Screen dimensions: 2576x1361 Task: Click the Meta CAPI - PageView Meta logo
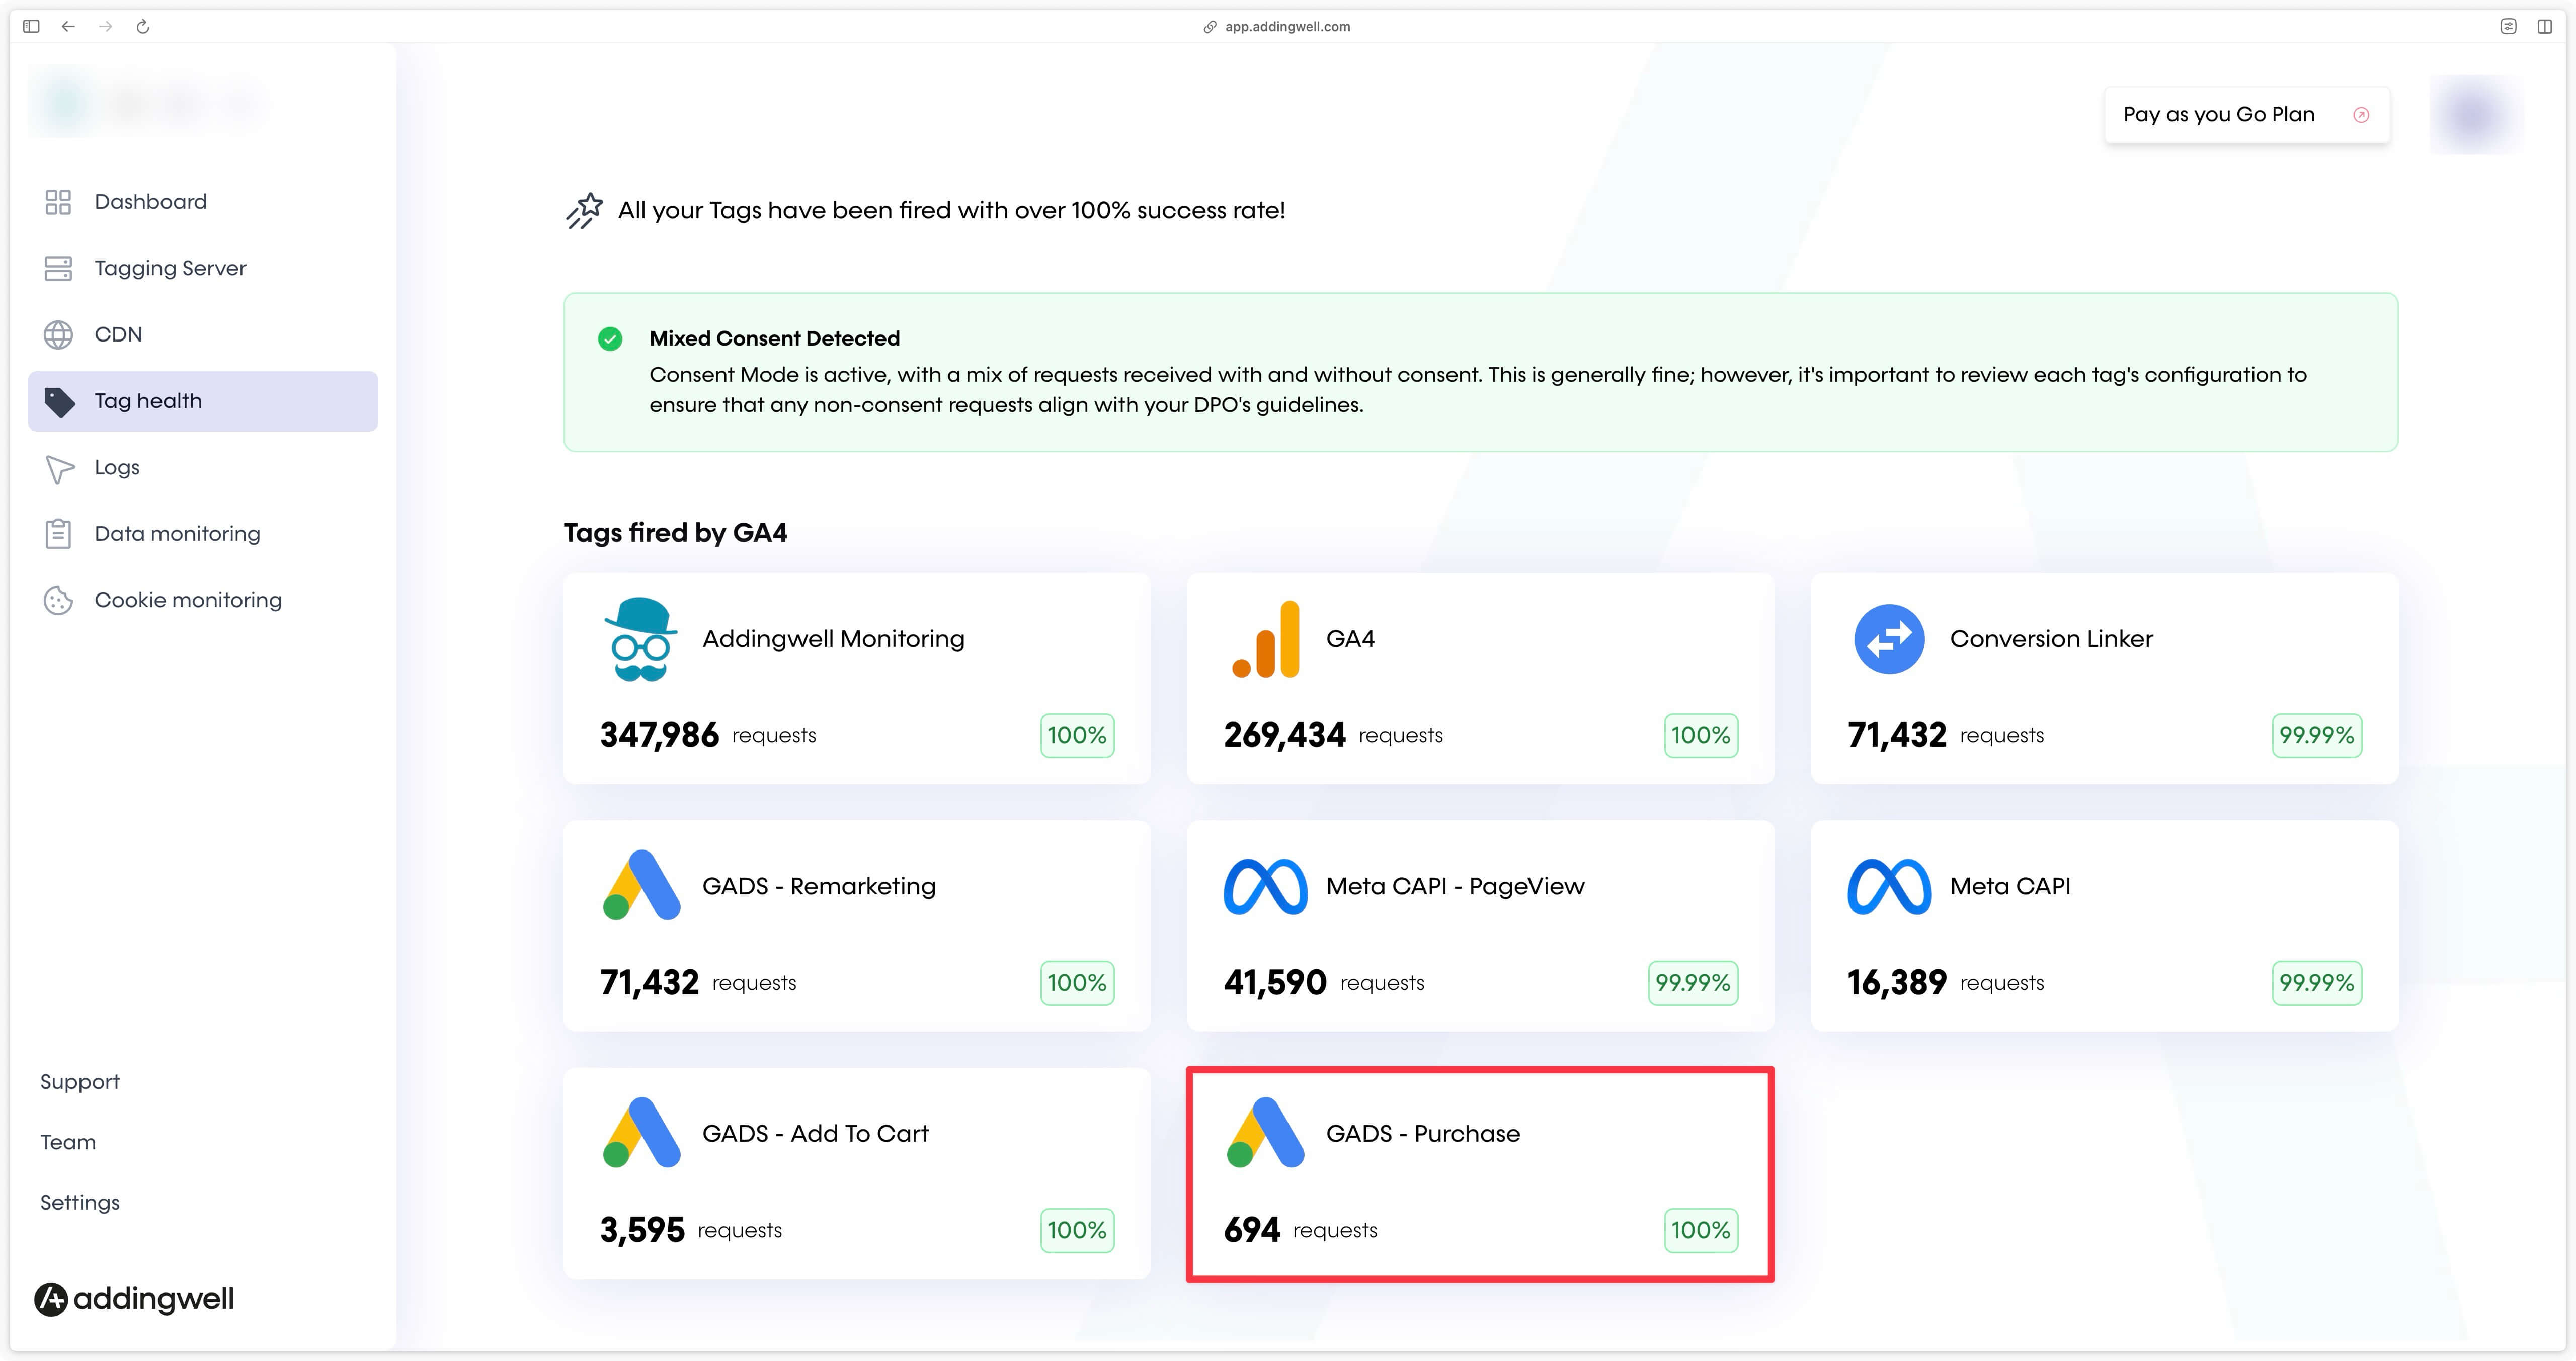click(1265, 886)
